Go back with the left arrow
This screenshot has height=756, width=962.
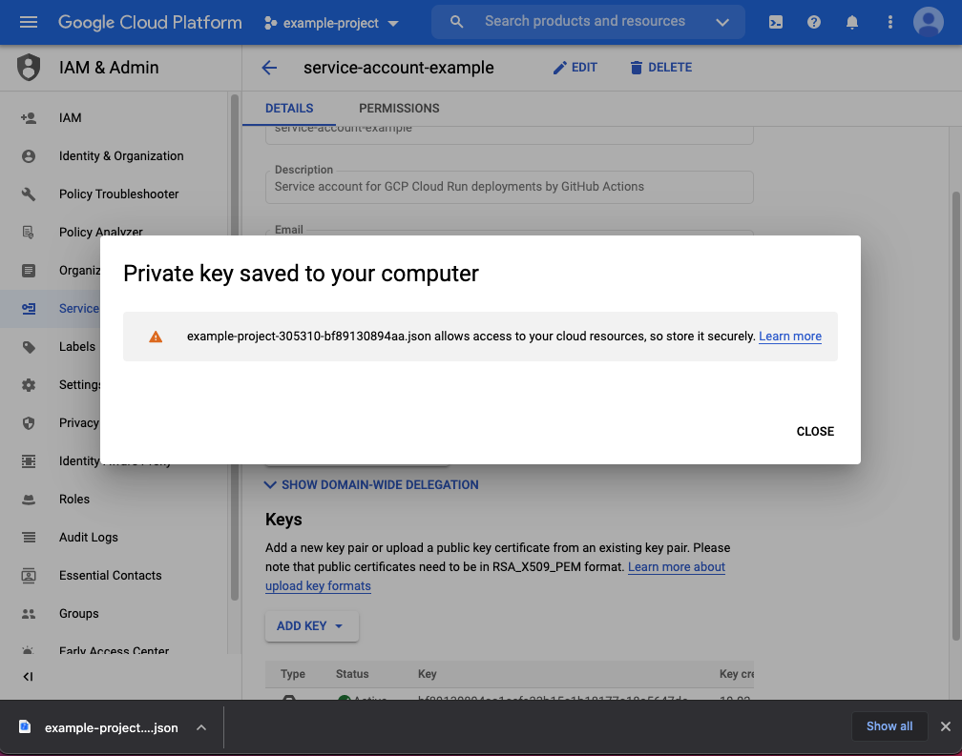click(269, 68)
